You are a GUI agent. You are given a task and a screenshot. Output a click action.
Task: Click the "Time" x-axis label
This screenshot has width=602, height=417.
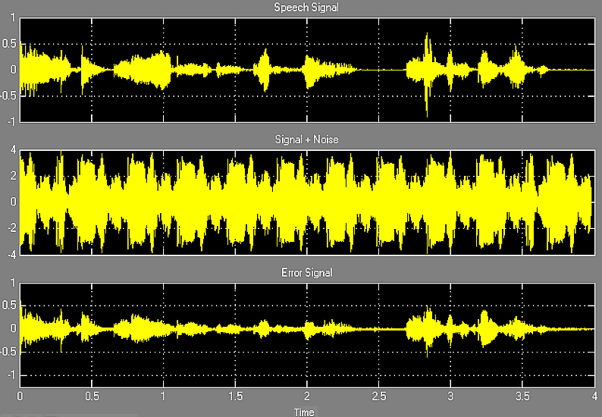pos(306,412)
